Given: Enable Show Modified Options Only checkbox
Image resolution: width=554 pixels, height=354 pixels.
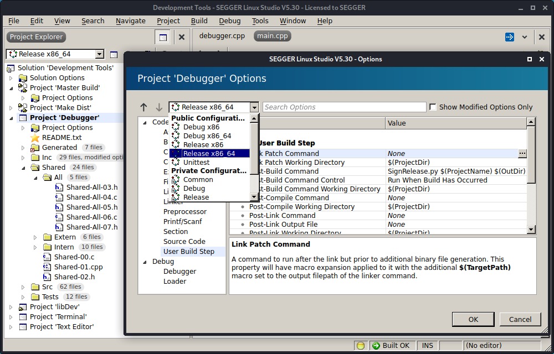Looking at the screenshot, I should (433, 107).
